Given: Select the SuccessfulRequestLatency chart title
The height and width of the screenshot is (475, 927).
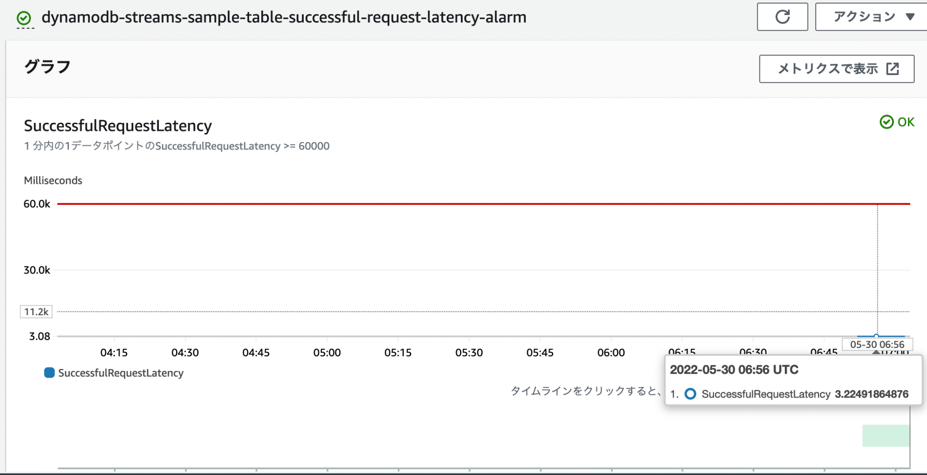Looking at the screenshot, I should (118, 126).
